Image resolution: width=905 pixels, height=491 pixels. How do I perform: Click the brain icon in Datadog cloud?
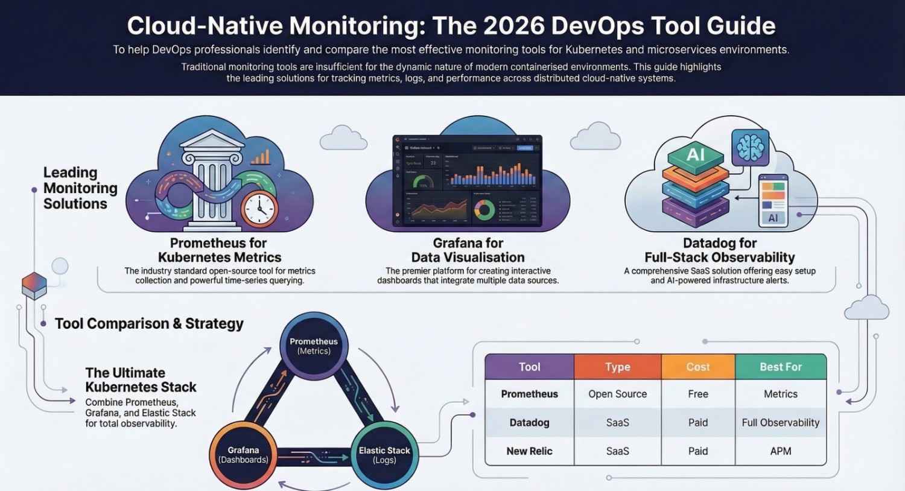tap(750, 147)
